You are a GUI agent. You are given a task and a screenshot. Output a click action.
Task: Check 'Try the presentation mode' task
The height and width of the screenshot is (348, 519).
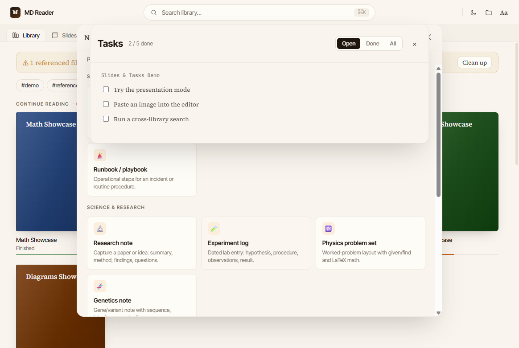coord(106,89)
